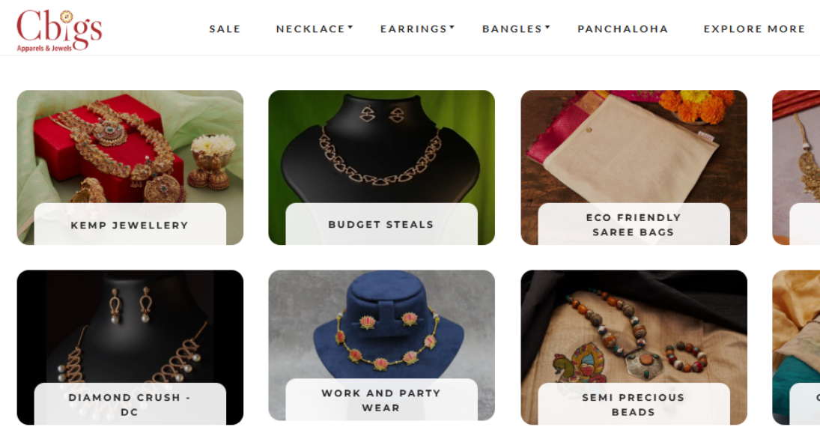Select the pearl drop necklace set image
Image resolution: width=820 pixels, height=427 pixels.
(130, 327)
